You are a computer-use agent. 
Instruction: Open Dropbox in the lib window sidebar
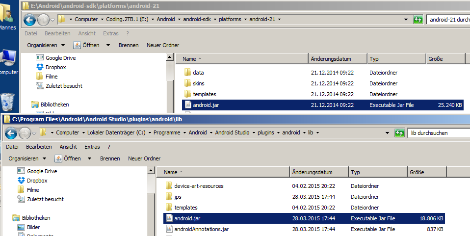point(32,181)
